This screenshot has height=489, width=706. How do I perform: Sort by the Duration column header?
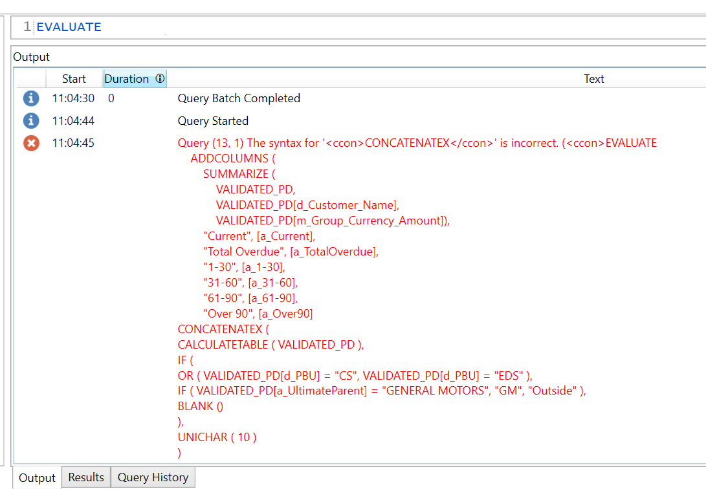[135, 79]
